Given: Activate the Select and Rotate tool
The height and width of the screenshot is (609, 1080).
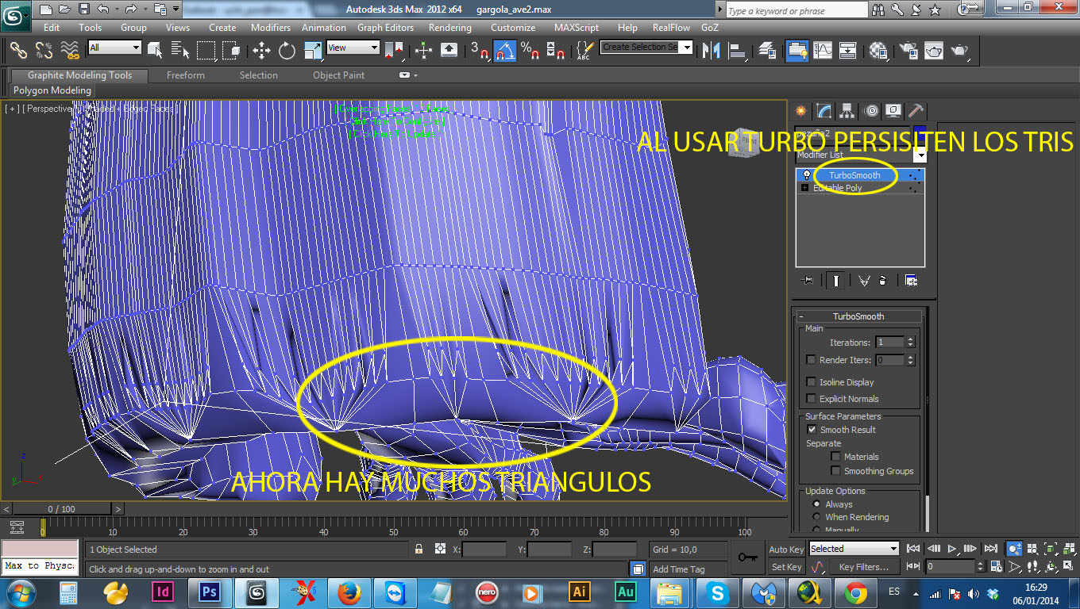Looking at the screenshot, I should 287,50.
